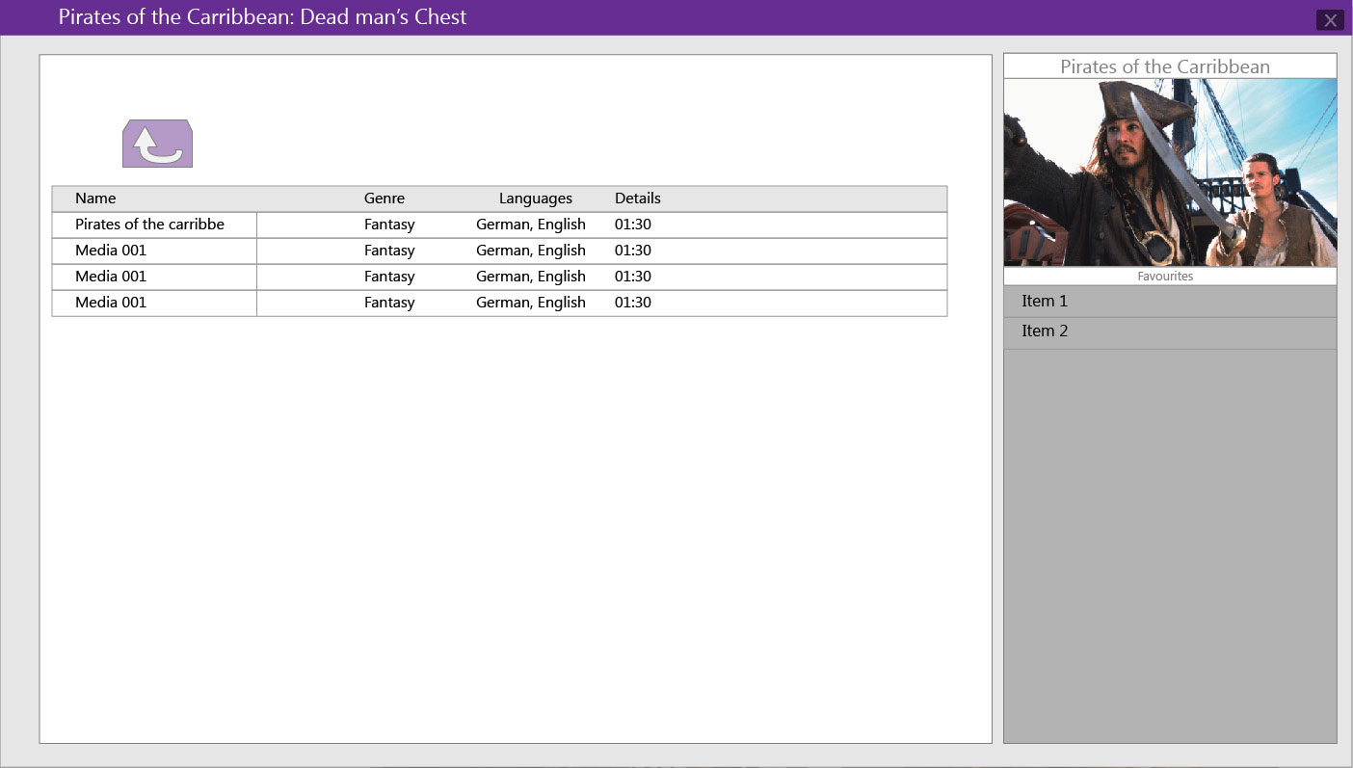Screen dimensions: 1353x768
Task: Click the purple back arrow icon
Action: pos(157,144)
